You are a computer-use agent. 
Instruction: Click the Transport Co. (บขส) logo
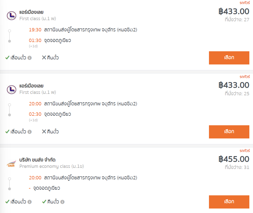click(x=12, y=163)
